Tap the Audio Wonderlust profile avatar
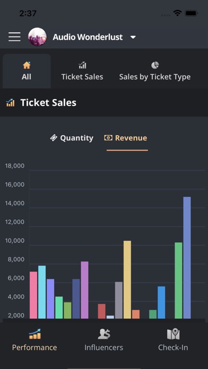 [x=37, y=37]
